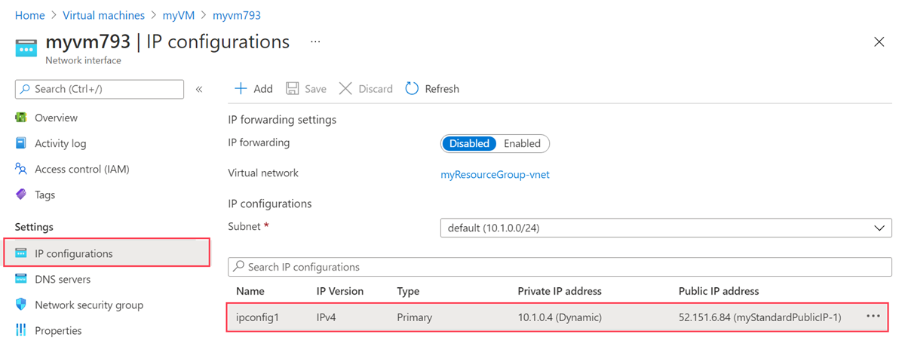The height and width of the screenshot is (349, 905).
Task: Click 52.151.6.84 (myStandardPublicIP-1) cell
Action: click(759, 317)
